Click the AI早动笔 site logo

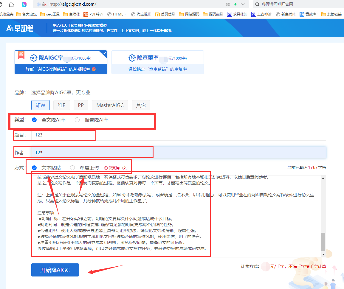[20, 28]
